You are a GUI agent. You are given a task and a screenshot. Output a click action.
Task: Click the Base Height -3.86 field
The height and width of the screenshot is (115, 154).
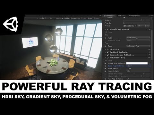click(138, 68)
